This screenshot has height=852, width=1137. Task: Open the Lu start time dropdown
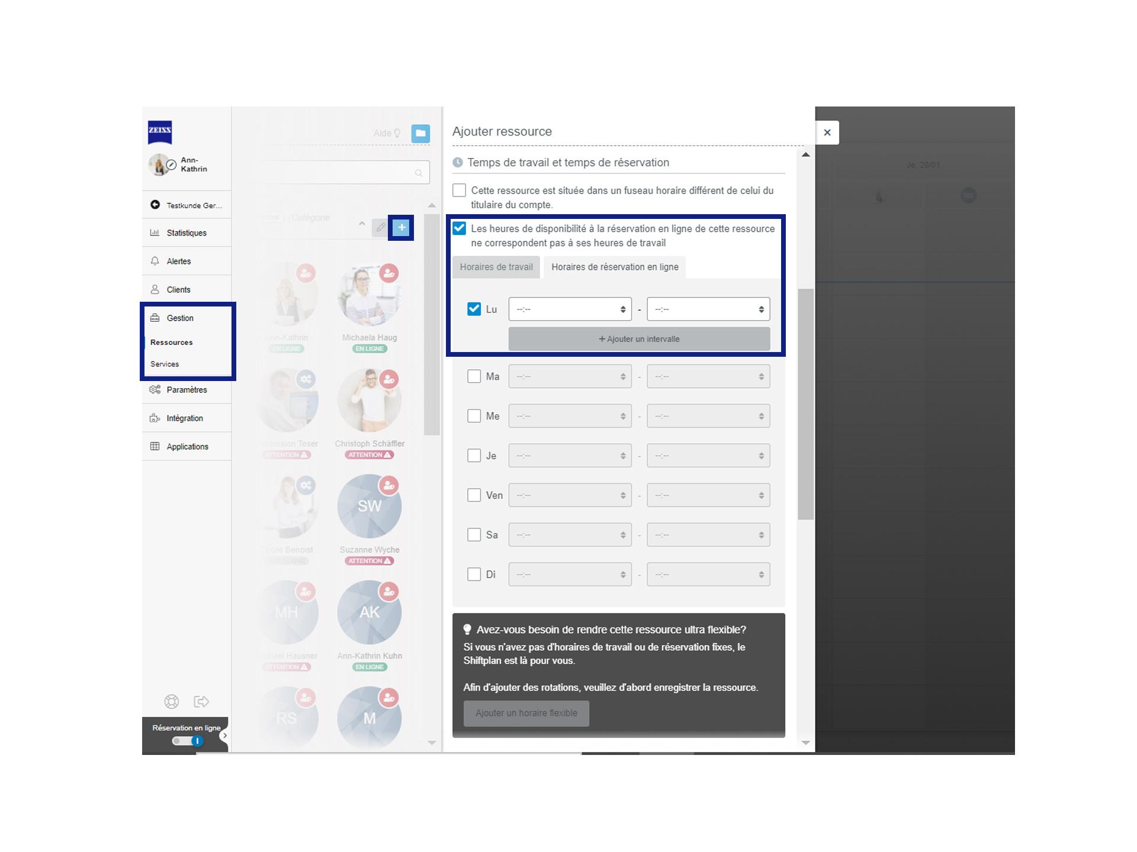(x=570, y=309)
